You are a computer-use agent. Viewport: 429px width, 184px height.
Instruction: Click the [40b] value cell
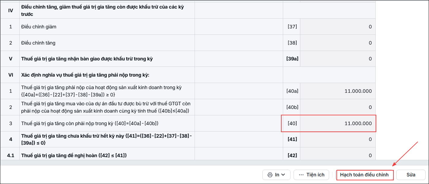click(338, 107)
